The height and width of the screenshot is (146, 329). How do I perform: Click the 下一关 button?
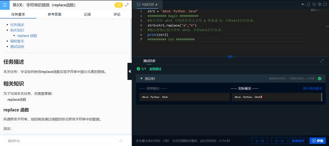coord(279,141)
